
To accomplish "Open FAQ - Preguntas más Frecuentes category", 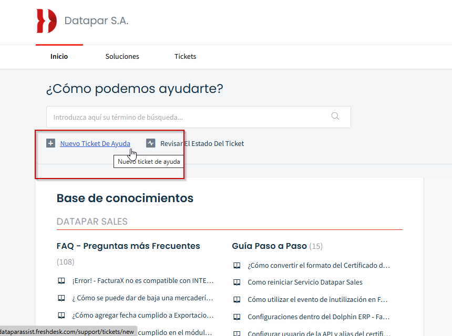I will 128,246.
